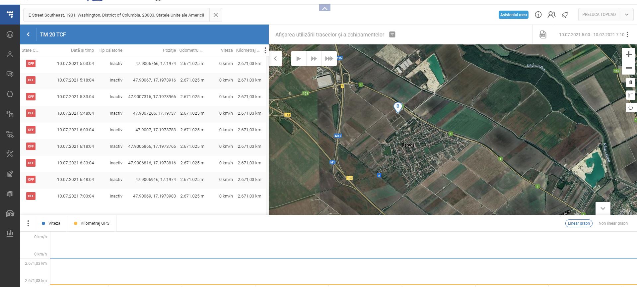Viewport: 637px width, 287px height.
Task: Open date range options menu
Action: tap(627, 34)
